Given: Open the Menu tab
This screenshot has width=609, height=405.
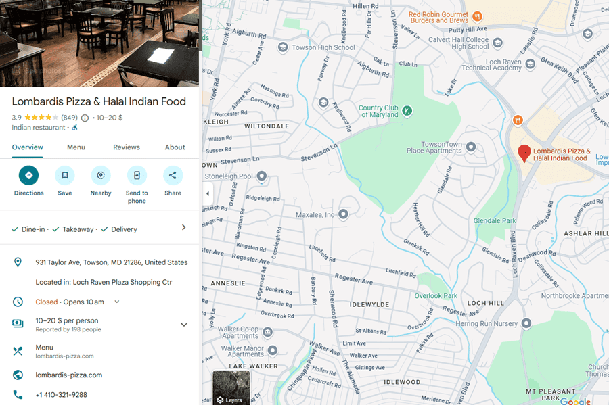Looking at the screenshot, I should [76, 147].
